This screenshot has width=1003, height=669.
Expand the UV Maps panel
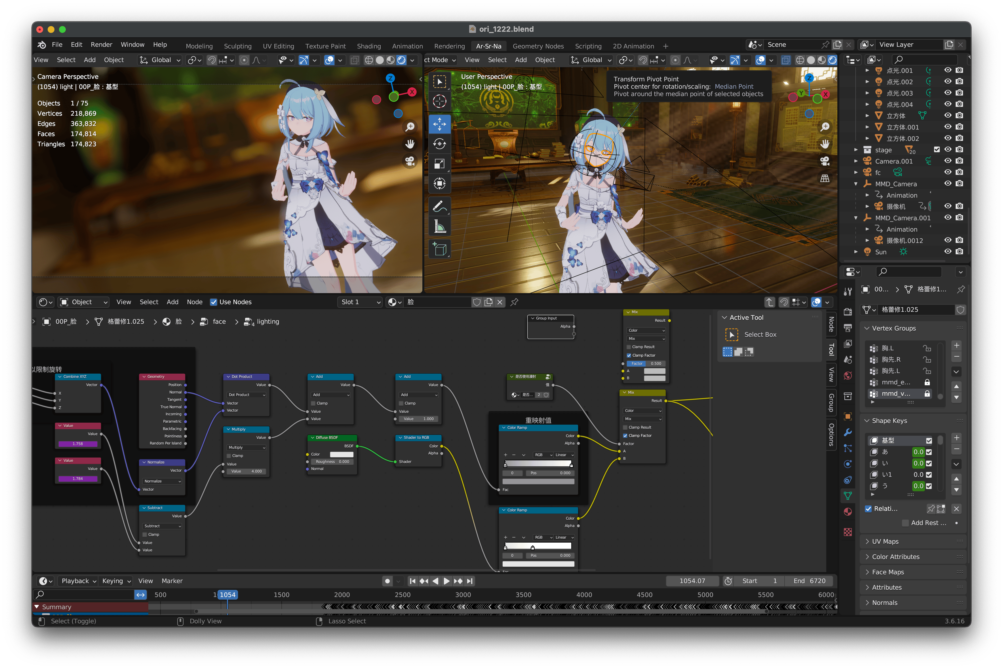(x=885, y=541)
